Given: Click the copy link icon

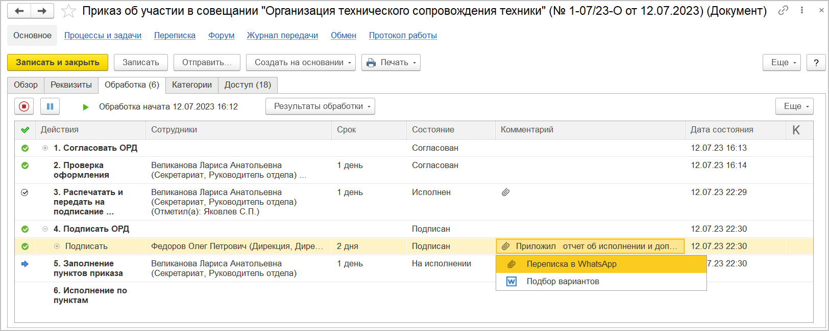Looking at the screenshot, I should click(783, 10).
